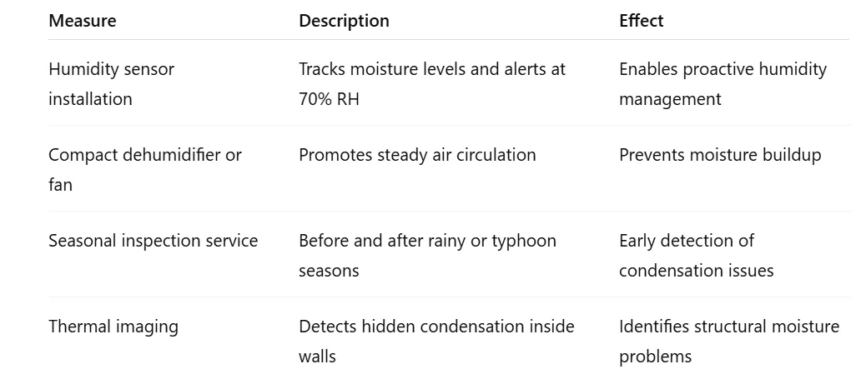Select the Humidity sensor installation cell
The width and height of the screenshot is (866, 389).
coord(111,83)
